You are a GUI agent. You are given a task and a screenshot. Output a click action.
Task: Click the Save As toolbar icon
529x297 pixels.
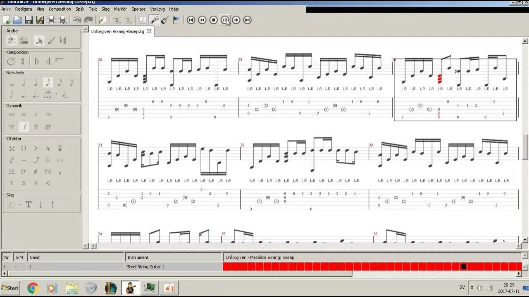coord(40,20)
